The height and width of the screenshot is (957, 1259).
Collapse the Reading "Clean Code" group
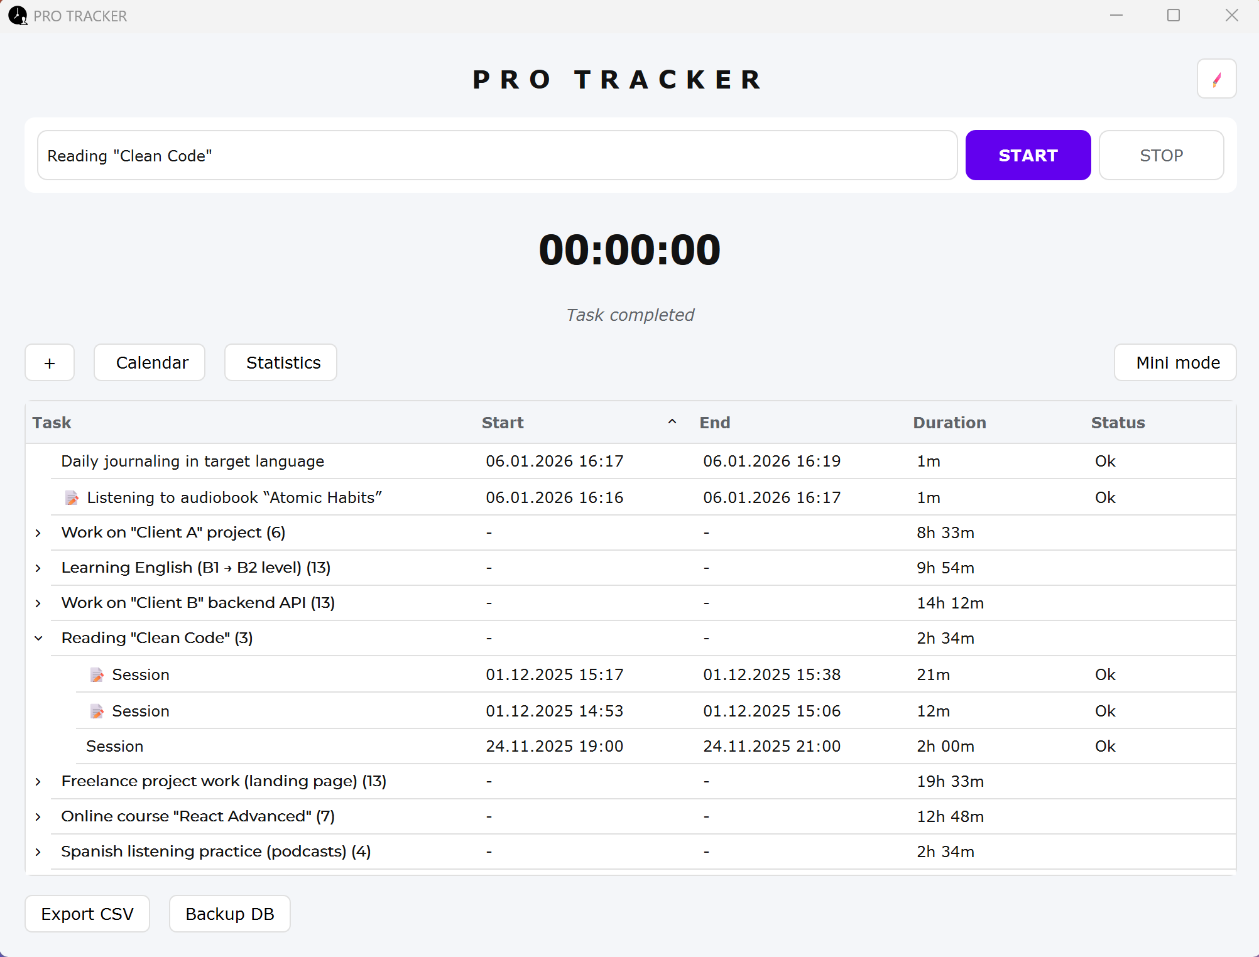click(x=39, y=638)
